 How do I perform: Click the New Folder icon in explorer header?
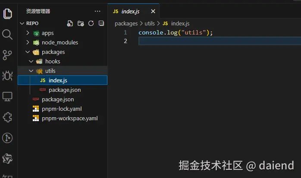81,23
